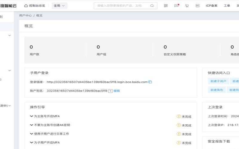Focus the product search input field
The image size is (239, 149).
coord(125,6)
